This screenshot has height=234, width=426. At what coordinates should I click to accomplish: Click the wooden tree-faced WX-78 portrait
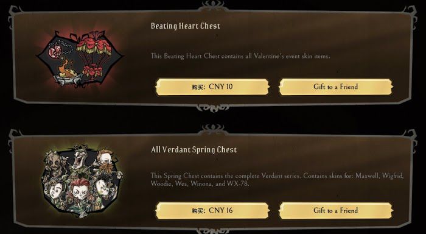pyautogui.click(x=54, y=162)
